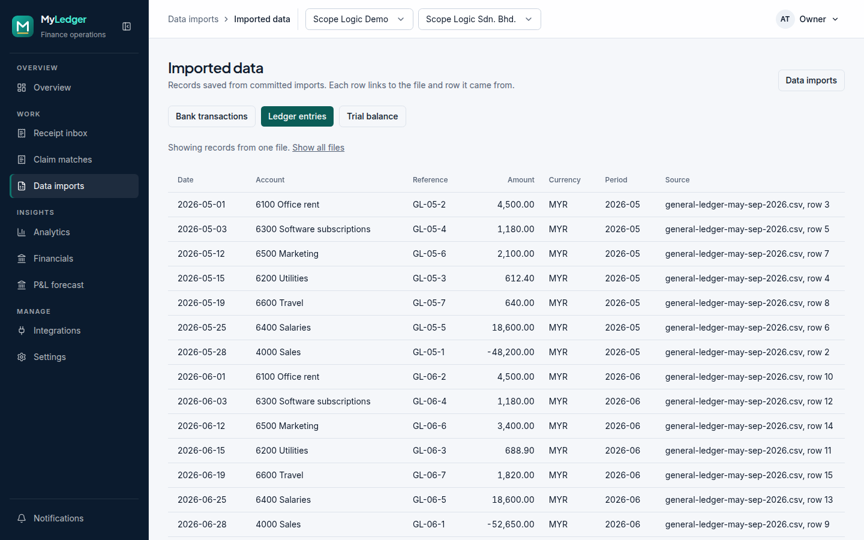Collapse the sidebar panel icon
Screen dimensions: 864x540
pos(127,26)
